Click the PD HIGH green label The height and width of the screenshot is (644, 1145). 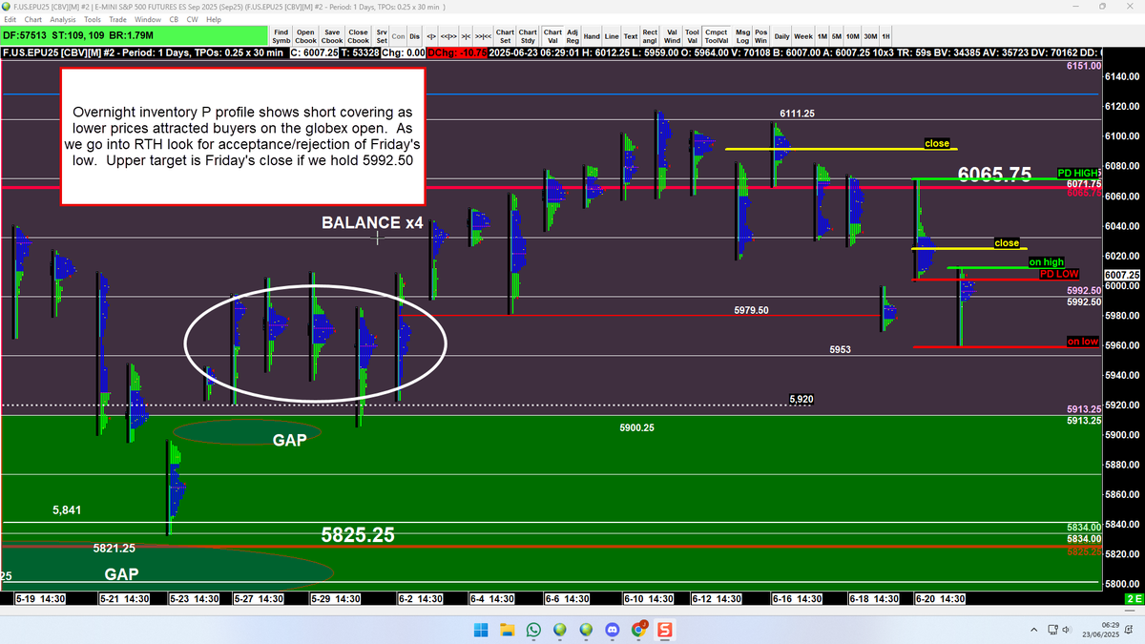[1078, 174]
